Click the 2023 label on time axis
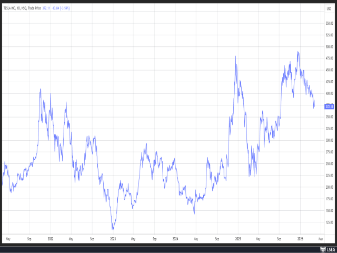Image resolution: width=337 pixels, height=253 pixels. (x=113, y=239)
